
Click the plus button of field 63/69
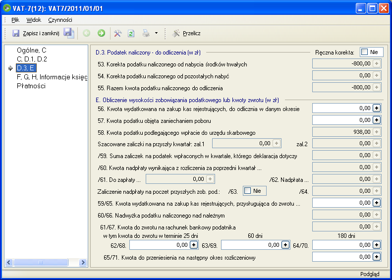[x=285, y=245]
